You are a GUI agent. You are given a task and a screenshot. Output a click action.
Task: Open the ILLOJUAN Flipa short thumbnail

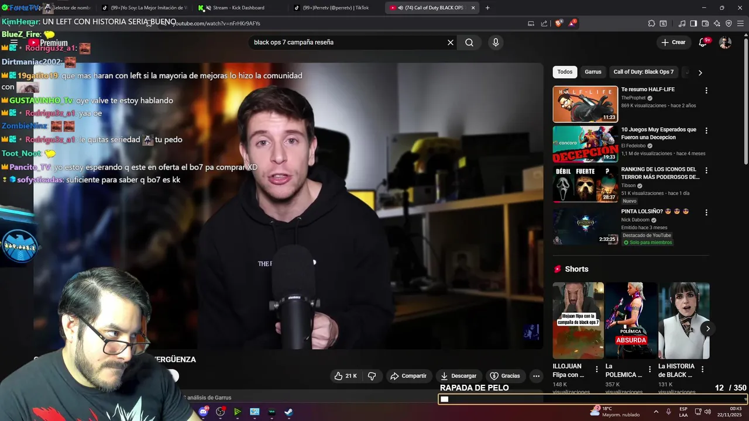(x=578, y=320)
